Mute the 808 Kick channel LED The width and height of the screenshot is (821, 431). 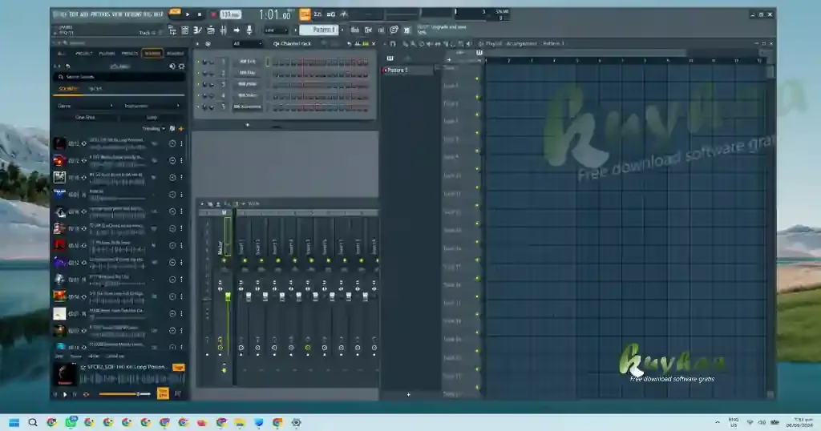click(x=199, y=62)
